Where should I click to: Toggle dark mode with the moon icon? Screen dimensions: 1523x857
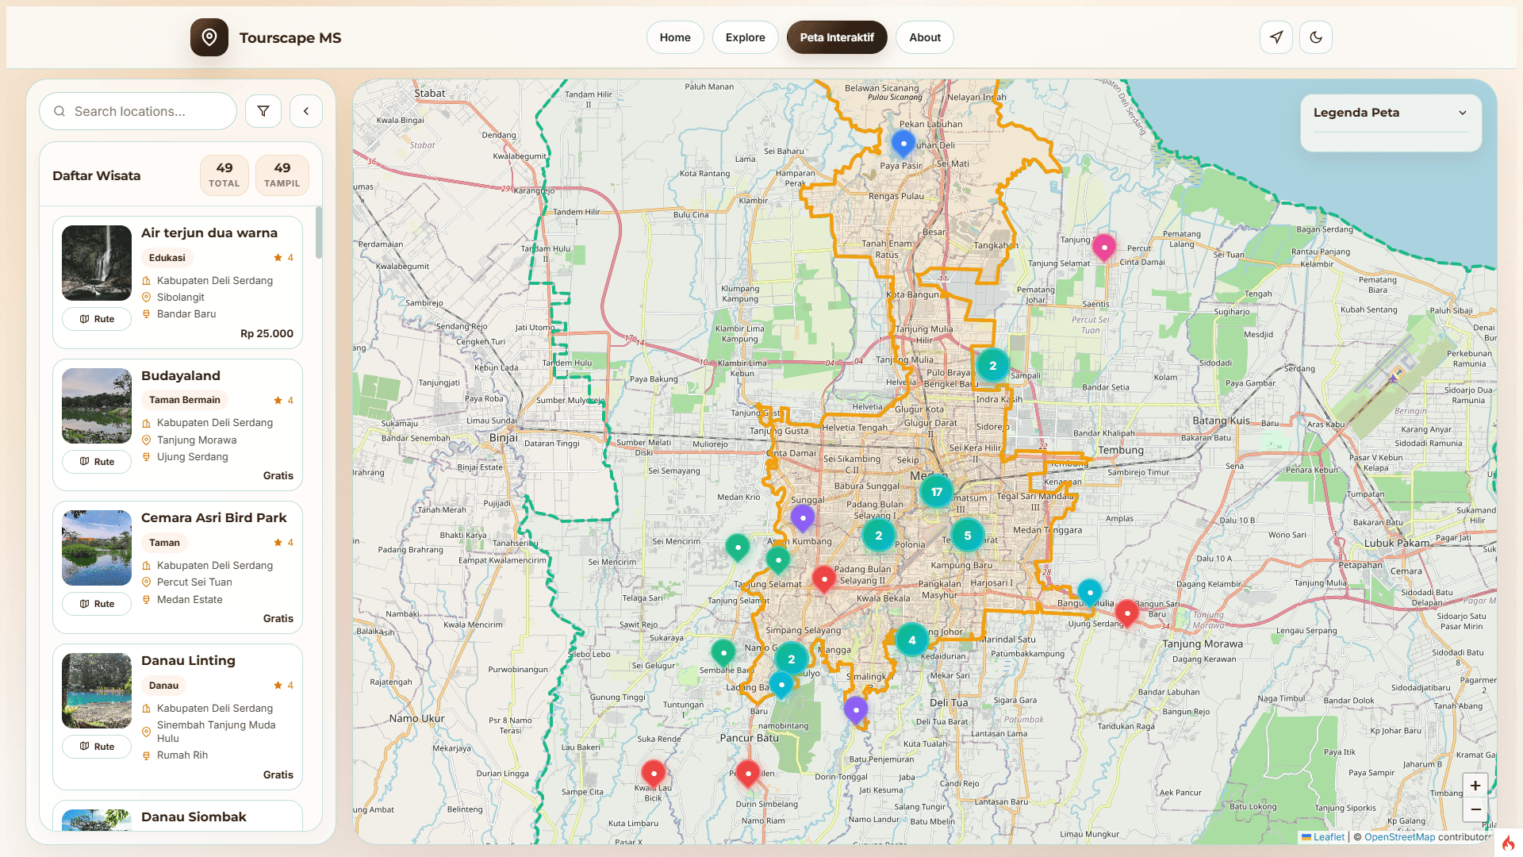[1316, 37]
